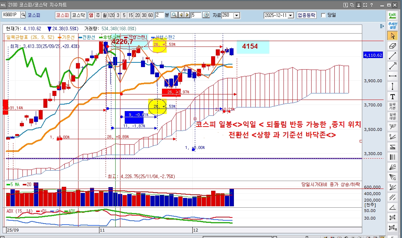Enable the 당일 checkbox
Image resolution: width=402 pixels, height=238 pixels.
(x=323, y=15)
